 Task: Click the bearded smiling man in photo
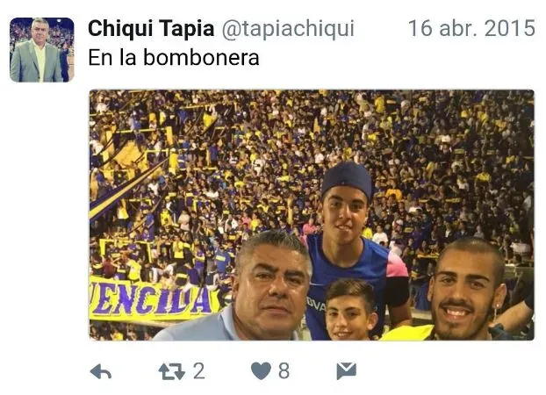pos(467,290)
